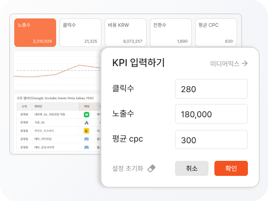Screen dimensions: 268x201
Task: Select the 전환수 metric card
Action: pyautogui.click(x=171, y=33)
